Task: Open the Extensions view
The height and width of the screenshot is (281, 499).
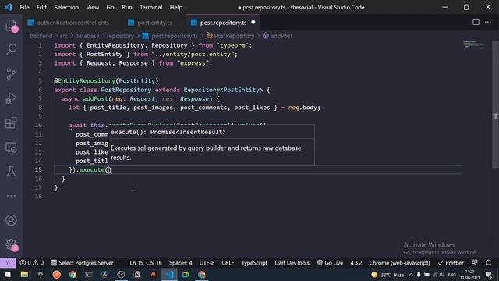Action: coord(11,123)
